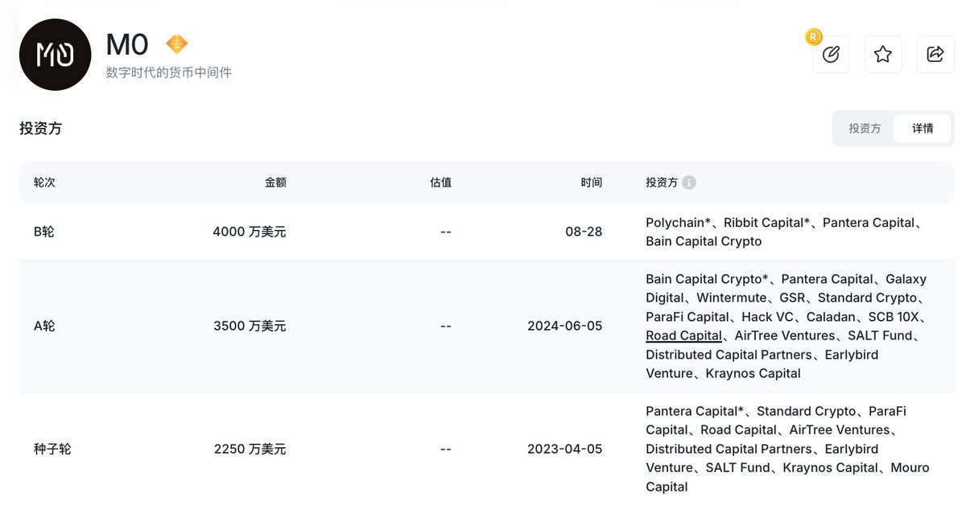Open the underlined Road Capital link
The image size is (966, 526).
click(x=683, y=335)
